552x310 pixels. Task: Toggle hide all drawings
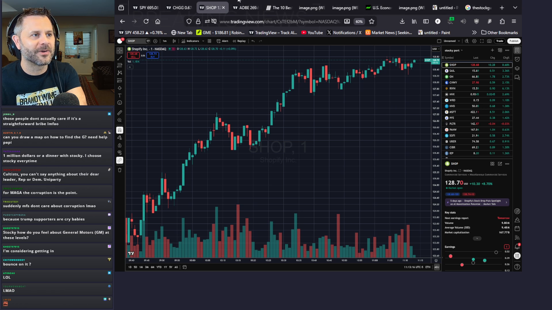[x=120, y=153]
